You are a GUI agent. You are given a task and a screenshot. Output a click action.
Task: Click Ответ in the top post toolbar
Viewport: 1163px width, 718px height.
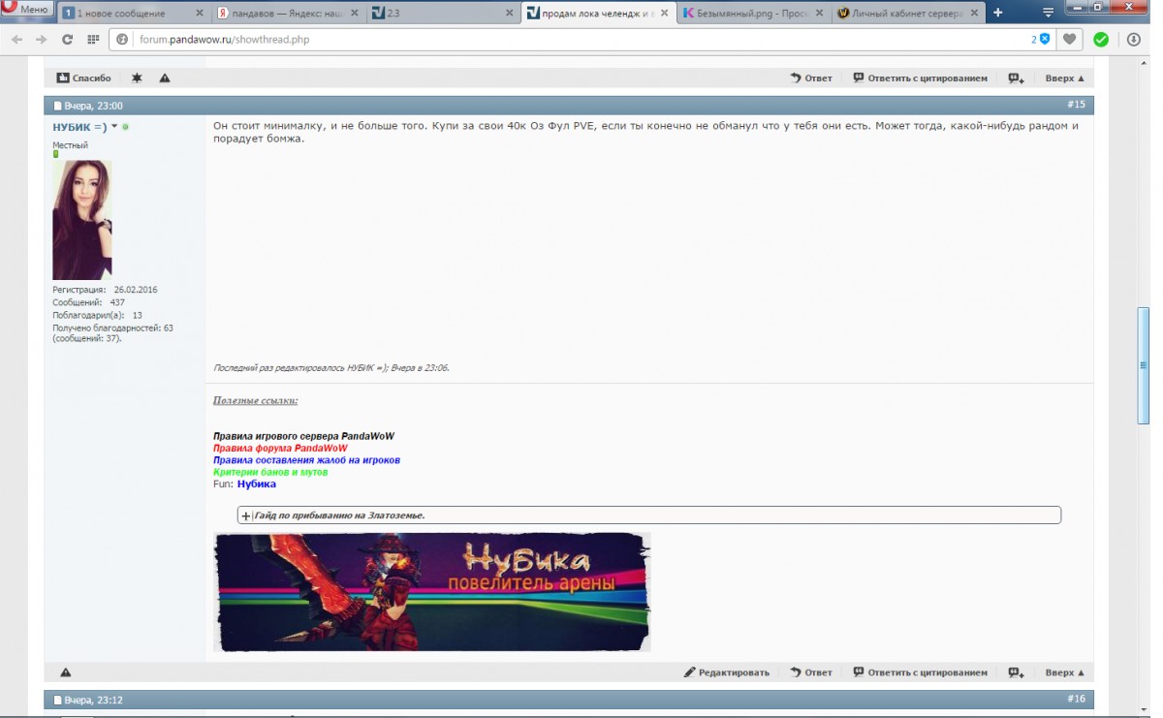[811, 78]
